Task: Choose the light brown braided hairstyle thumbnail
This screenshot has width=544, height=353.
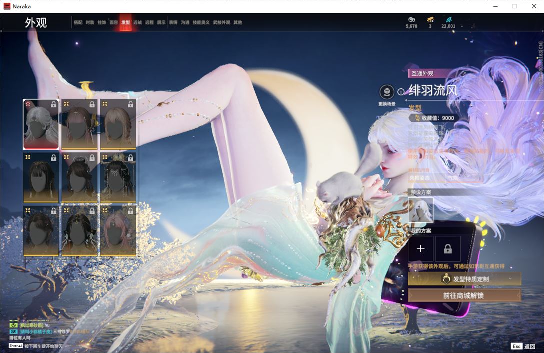Action: 118,124
